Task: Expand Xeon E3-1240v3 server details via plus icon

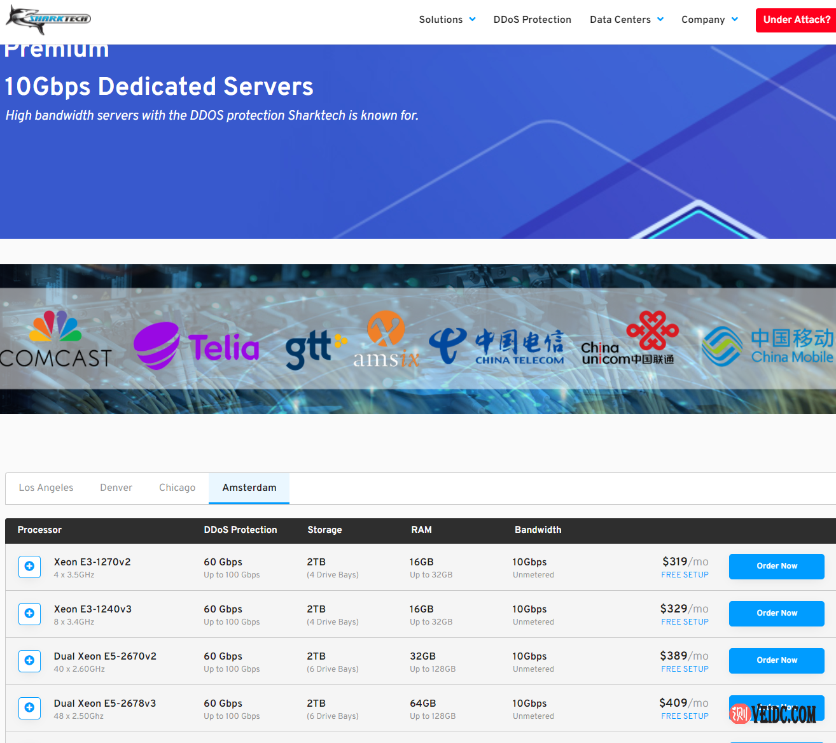Action: click(29, 614)
